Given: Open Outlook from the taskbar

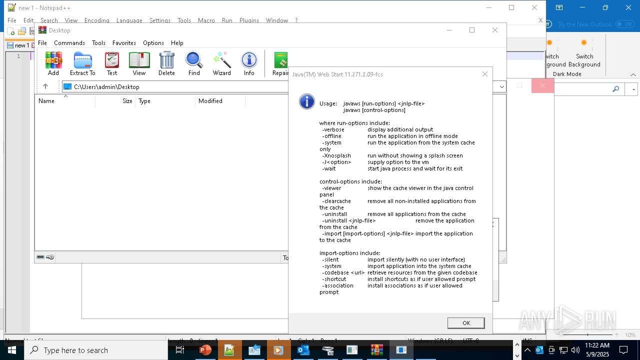Looking at the screenshot, I should click(x=303, y=350).
